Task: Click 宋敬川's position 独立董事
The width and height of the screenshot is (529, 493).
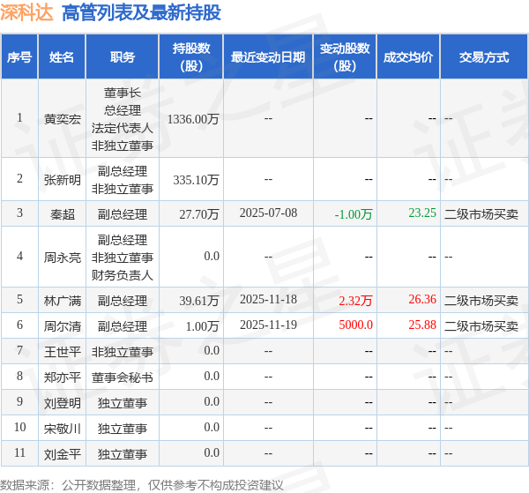Action: pos(123,429)
